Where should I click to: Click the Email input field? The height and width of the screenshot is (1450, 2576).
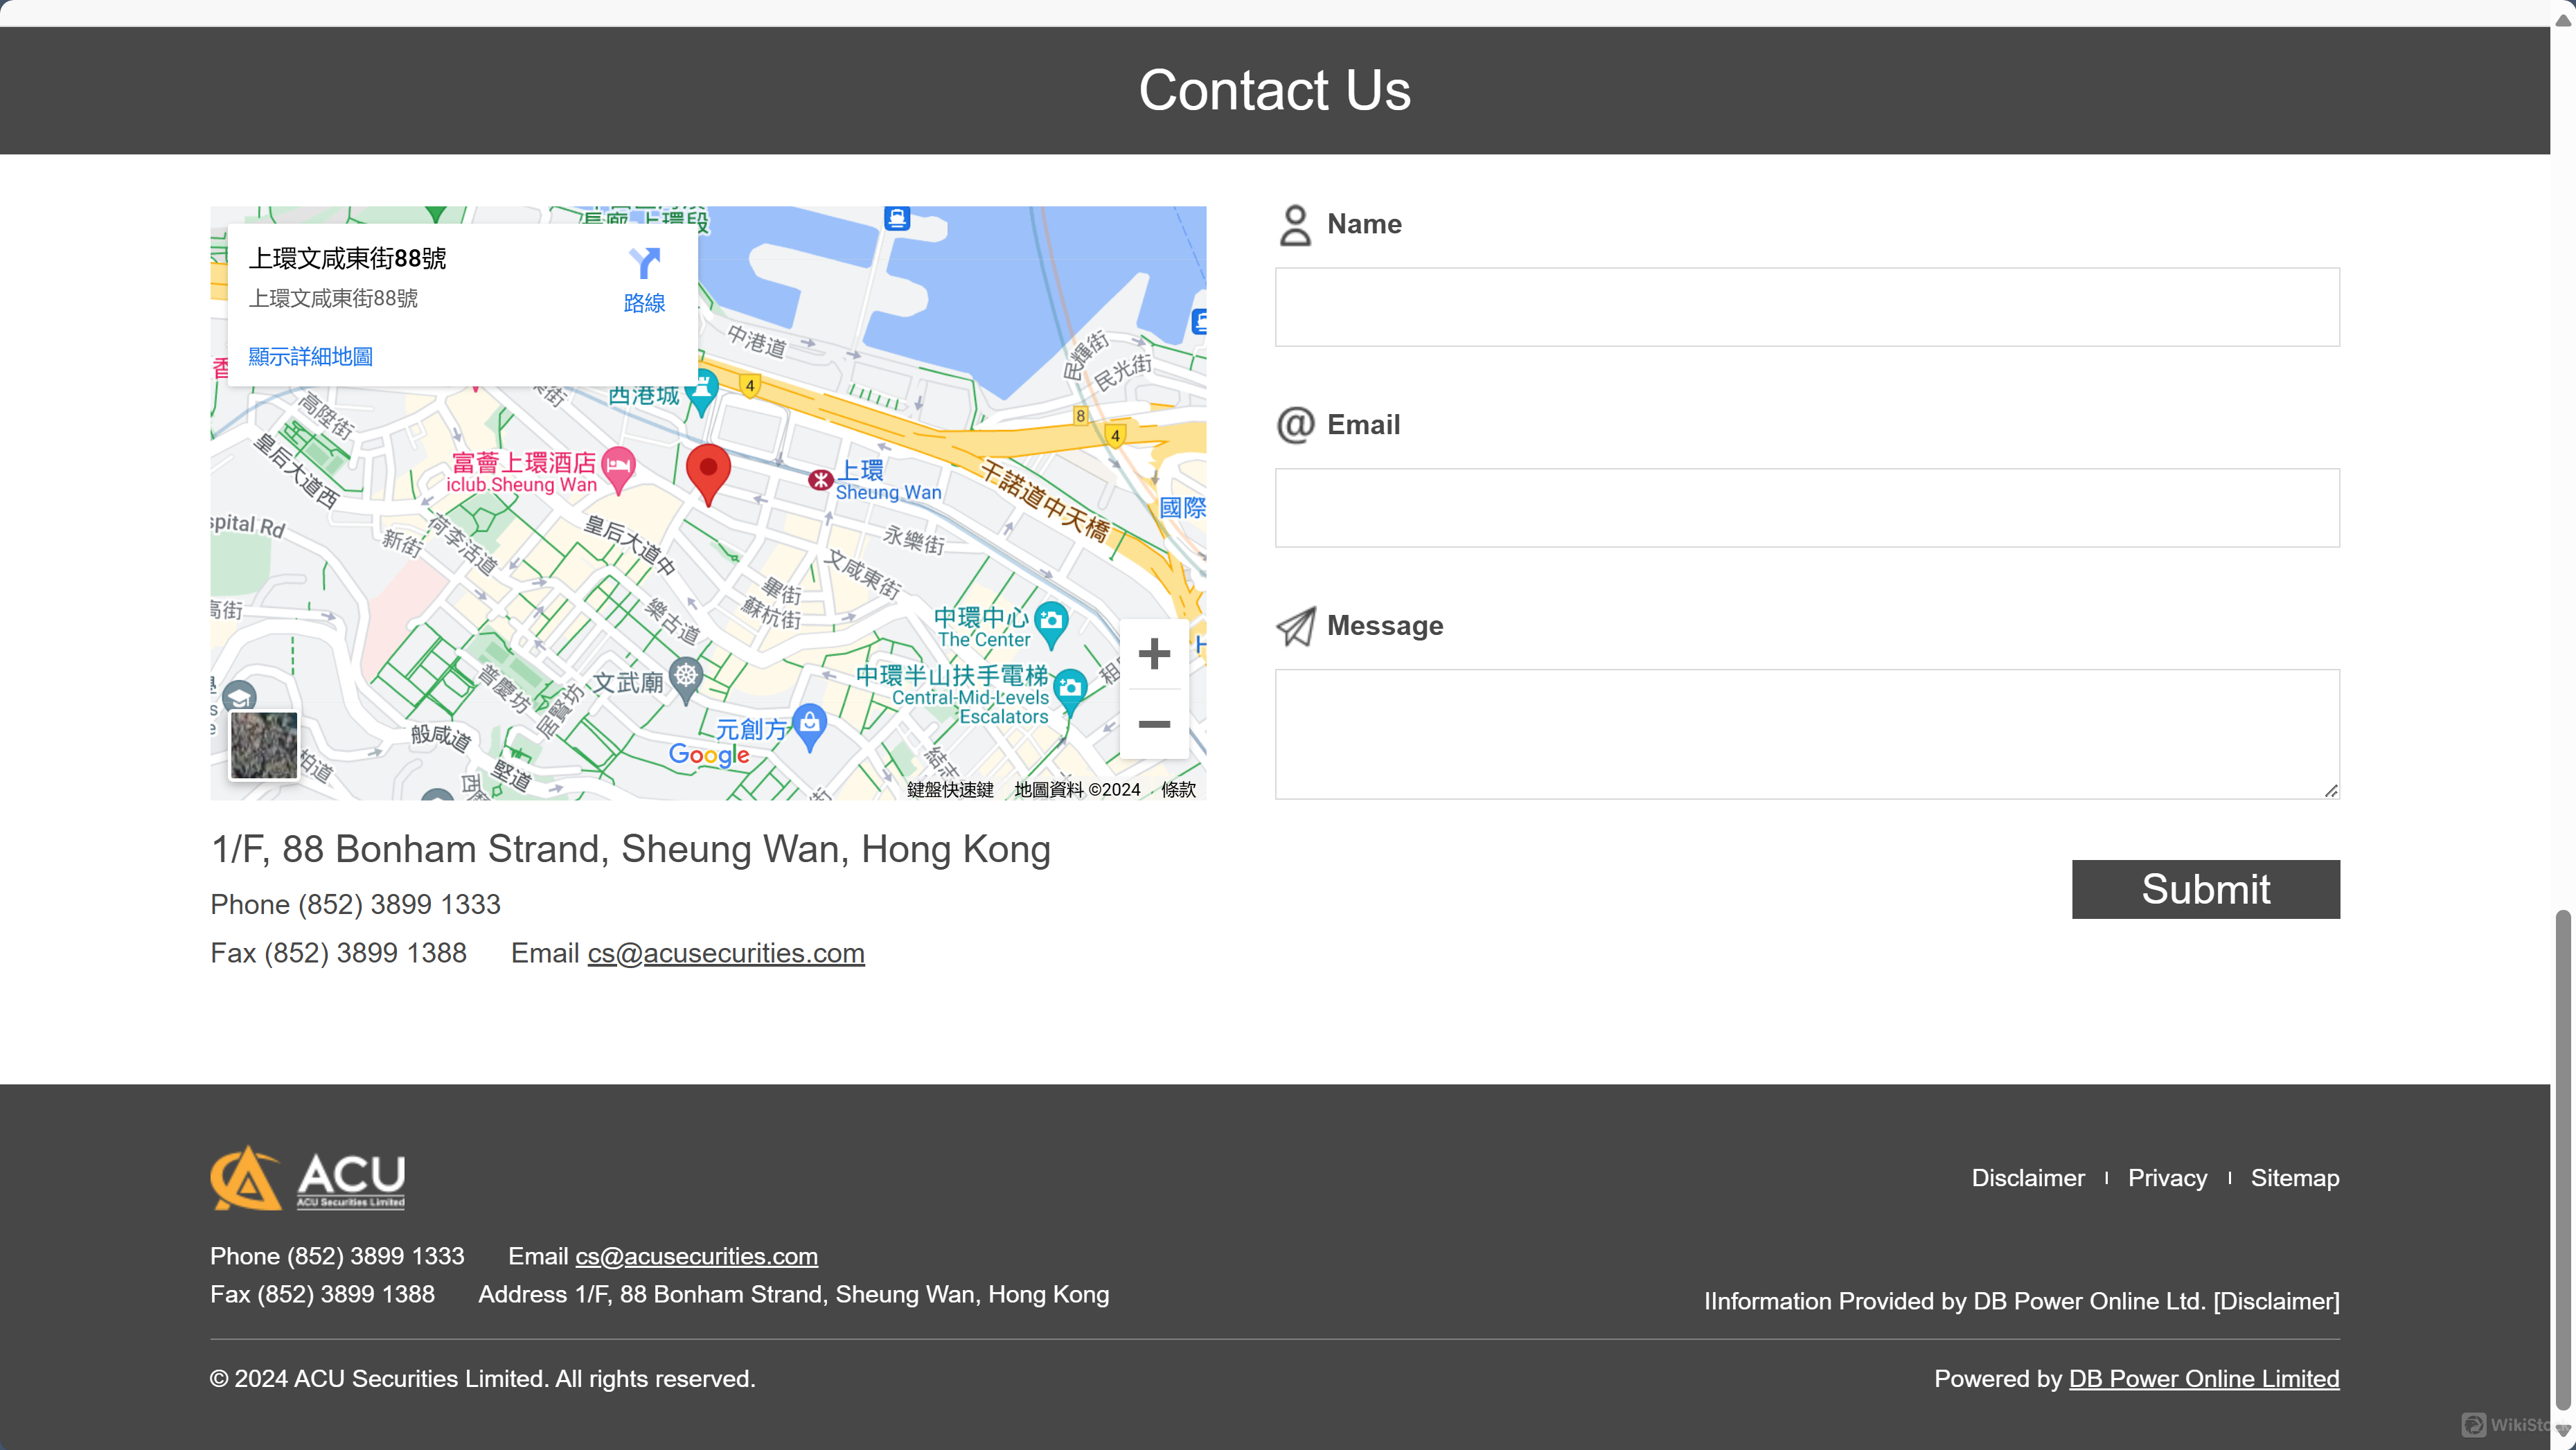(1806, 508)
